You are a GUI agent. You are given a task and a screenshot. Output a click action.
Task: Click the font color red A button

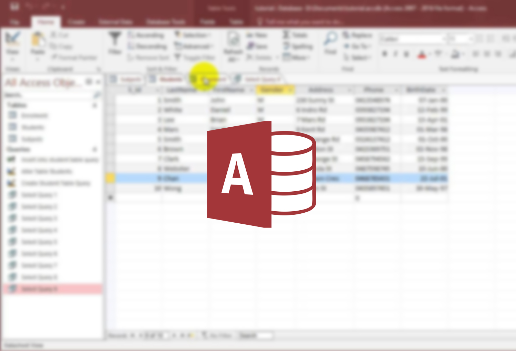point(422,54)
